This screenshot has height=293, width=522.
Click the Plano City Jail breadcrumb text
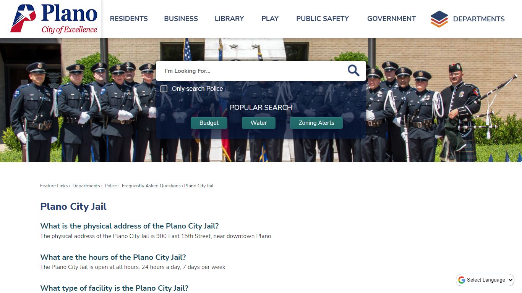[199, 186]
